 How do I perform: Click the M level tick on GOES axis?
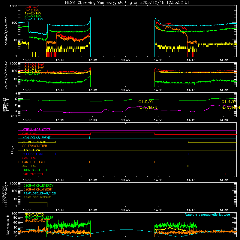click(x=16, y=94)
